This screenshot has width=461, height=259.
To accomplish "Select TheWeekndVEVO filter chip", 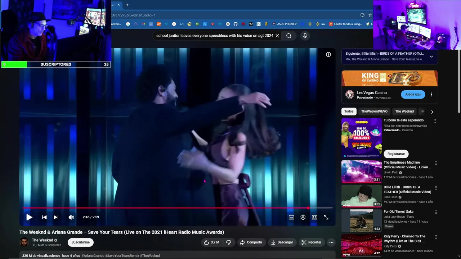I will [374, 112].
